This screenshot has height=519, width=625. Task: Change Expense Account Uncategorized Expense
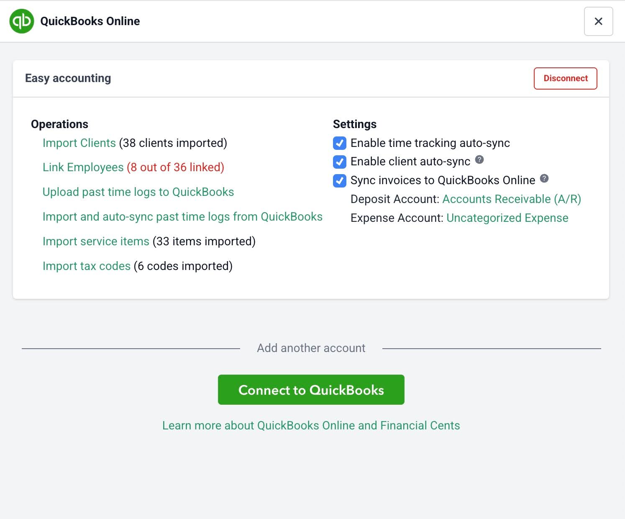(x=507, y=218)
